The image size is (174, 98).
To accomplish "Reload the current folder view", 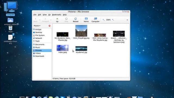I will 76,20.
